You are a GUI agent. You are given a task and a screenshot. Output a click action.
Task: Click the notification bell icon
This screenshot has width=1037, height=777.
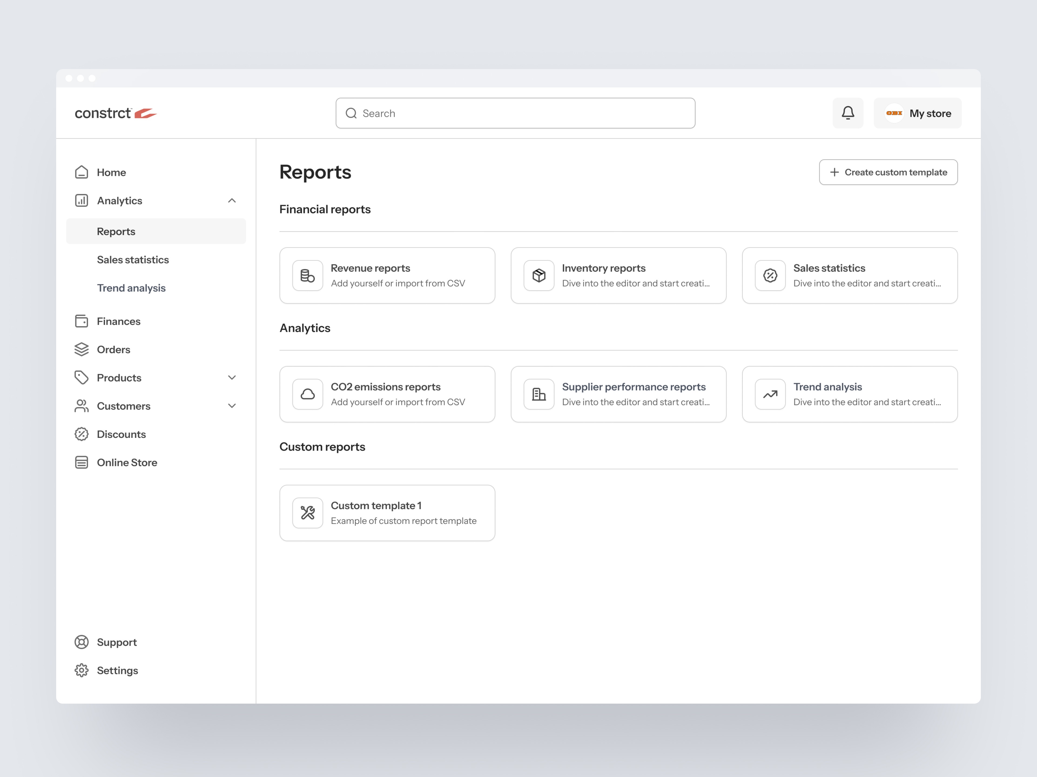coord(848,113)
